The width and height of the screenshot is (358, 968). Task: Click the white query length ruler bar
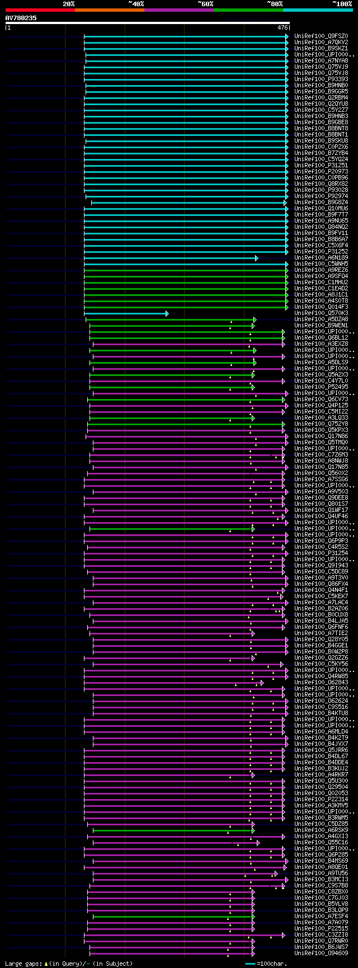(148, 23)
